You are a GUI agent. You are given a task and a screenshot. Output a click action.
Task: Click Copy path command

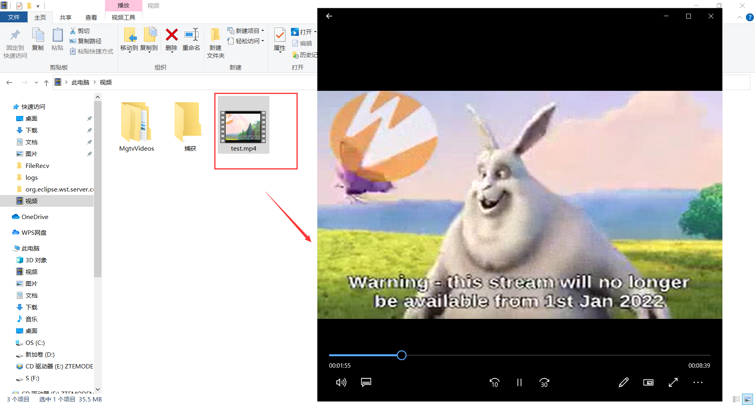pos(85,41)
